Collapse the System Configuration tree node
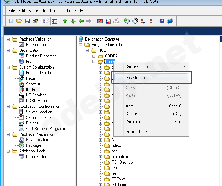 tap(8, 67)
